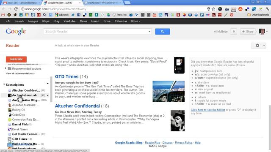The image size is (271, 152).
Task: Click the Delicious extension icon in toolbar
Action: click(x=247, y=9)
